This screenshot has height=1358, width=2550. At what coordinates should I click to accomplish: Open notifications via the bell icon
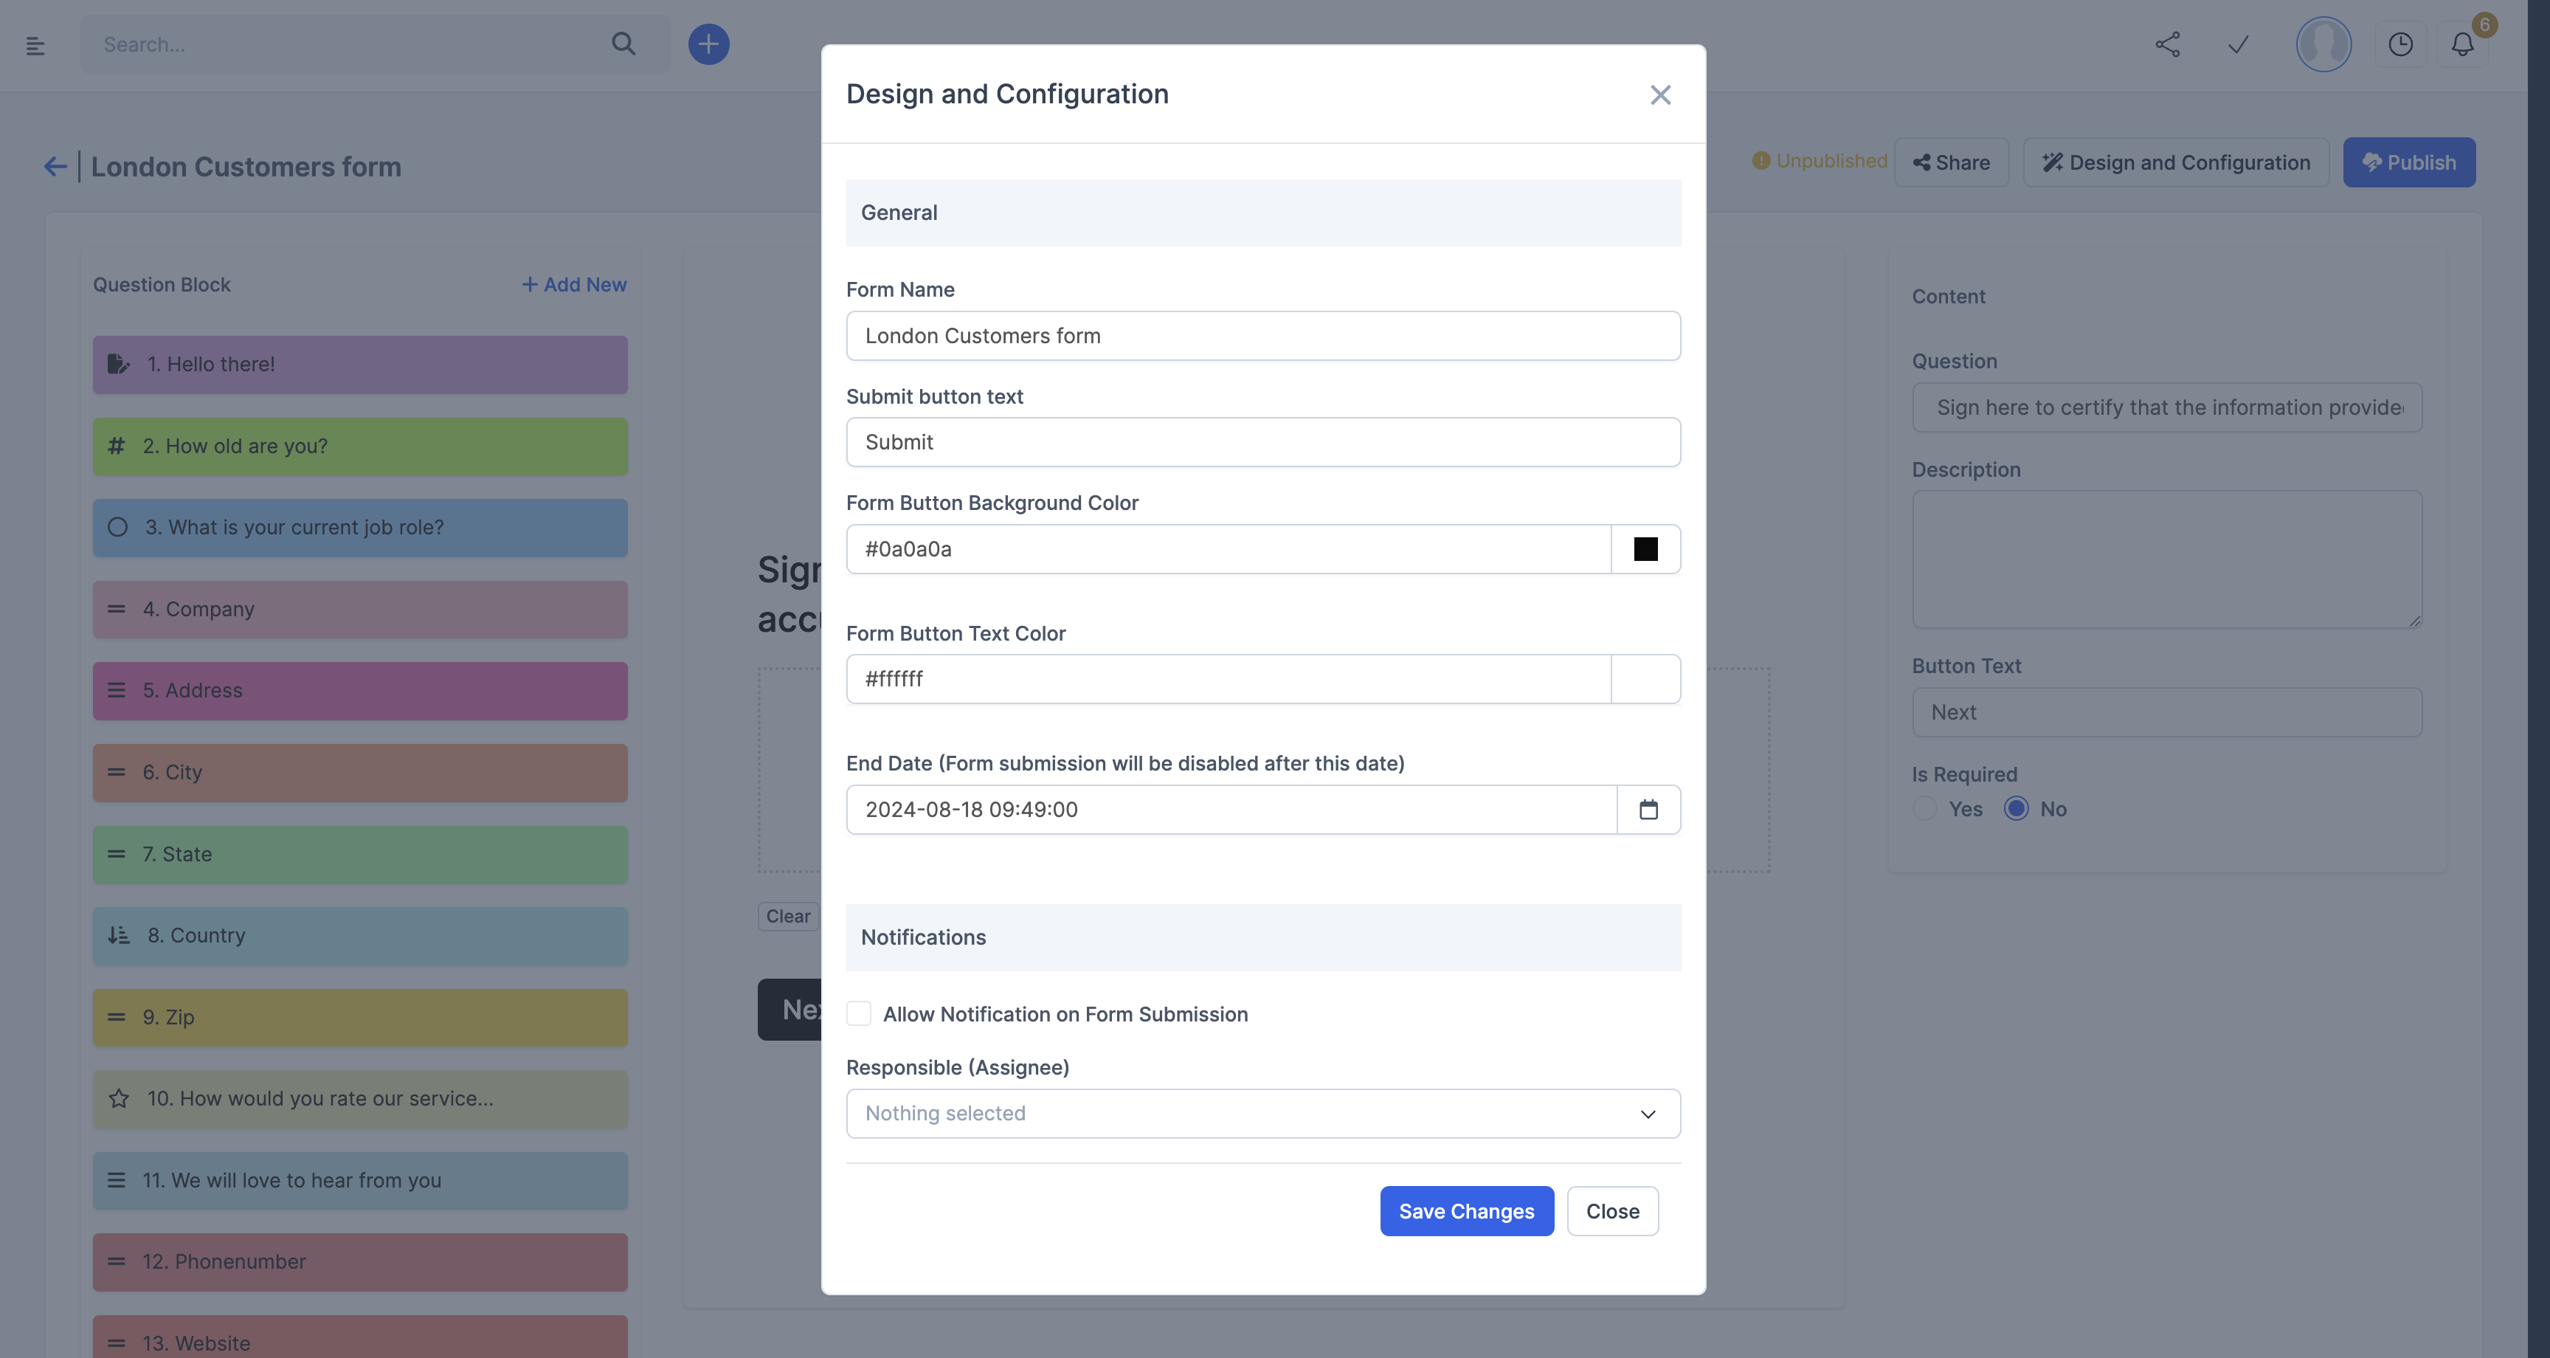[2463, 44]
